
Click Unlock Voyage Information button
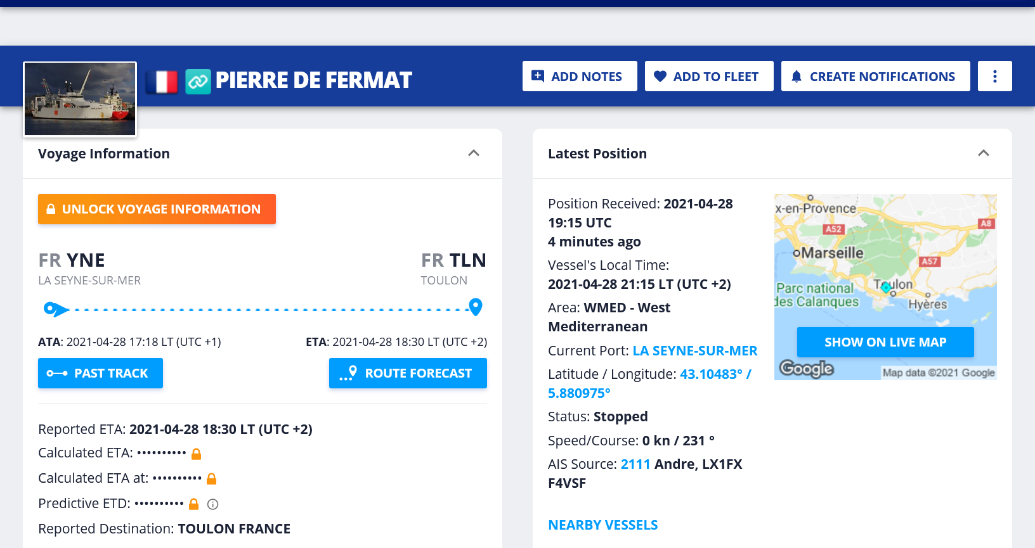[x=157, y=209]
